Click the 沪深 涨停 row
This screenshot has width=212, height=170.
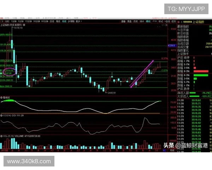tap(194, 58)
